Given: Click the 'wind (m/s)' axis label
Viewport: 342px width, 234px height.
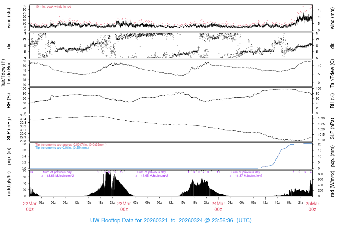Looking at the screenshot, I should coord(332,18).
